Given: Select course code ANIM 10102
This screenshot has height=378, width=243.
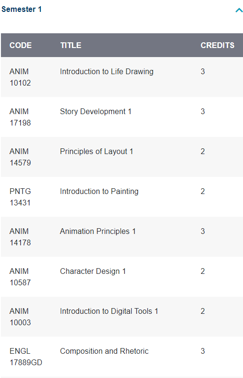Looking at the screenshot, I should (x=20, y=77).
